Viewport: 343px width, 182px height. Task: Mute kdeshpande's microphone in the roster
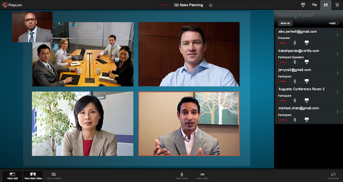pyautogui.click(x=295, y=62)
